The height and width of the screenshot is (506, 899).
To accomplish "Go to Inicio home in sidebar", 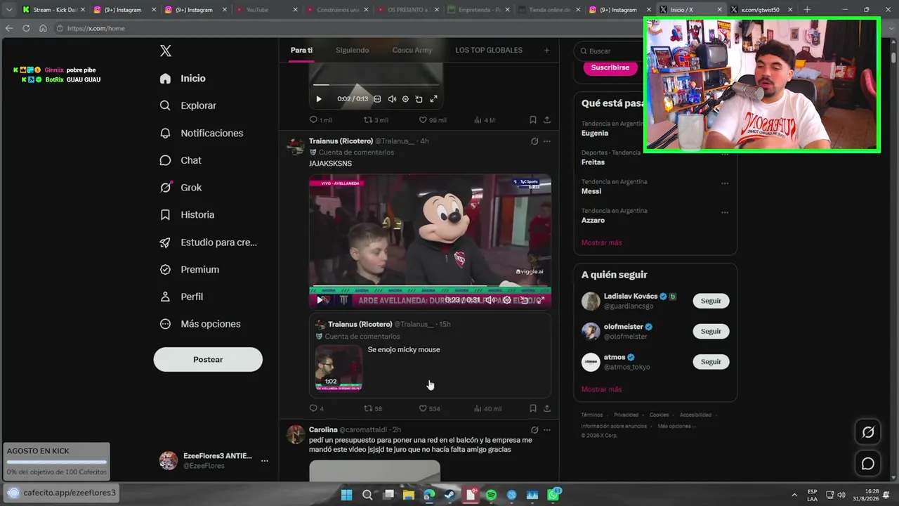I will coord(183,79).
